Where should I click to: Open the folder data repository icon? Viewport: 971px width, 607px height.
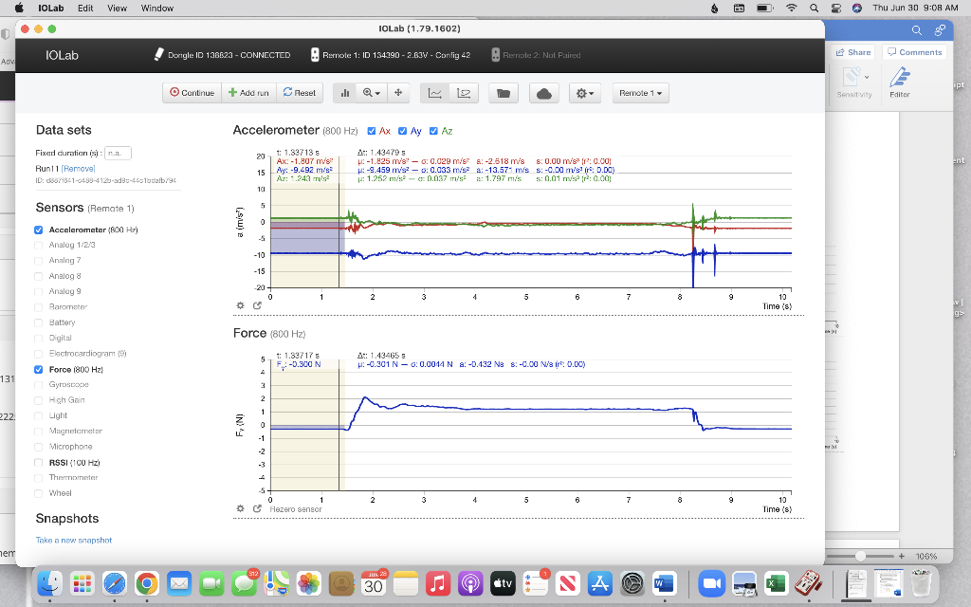[504, 93]
